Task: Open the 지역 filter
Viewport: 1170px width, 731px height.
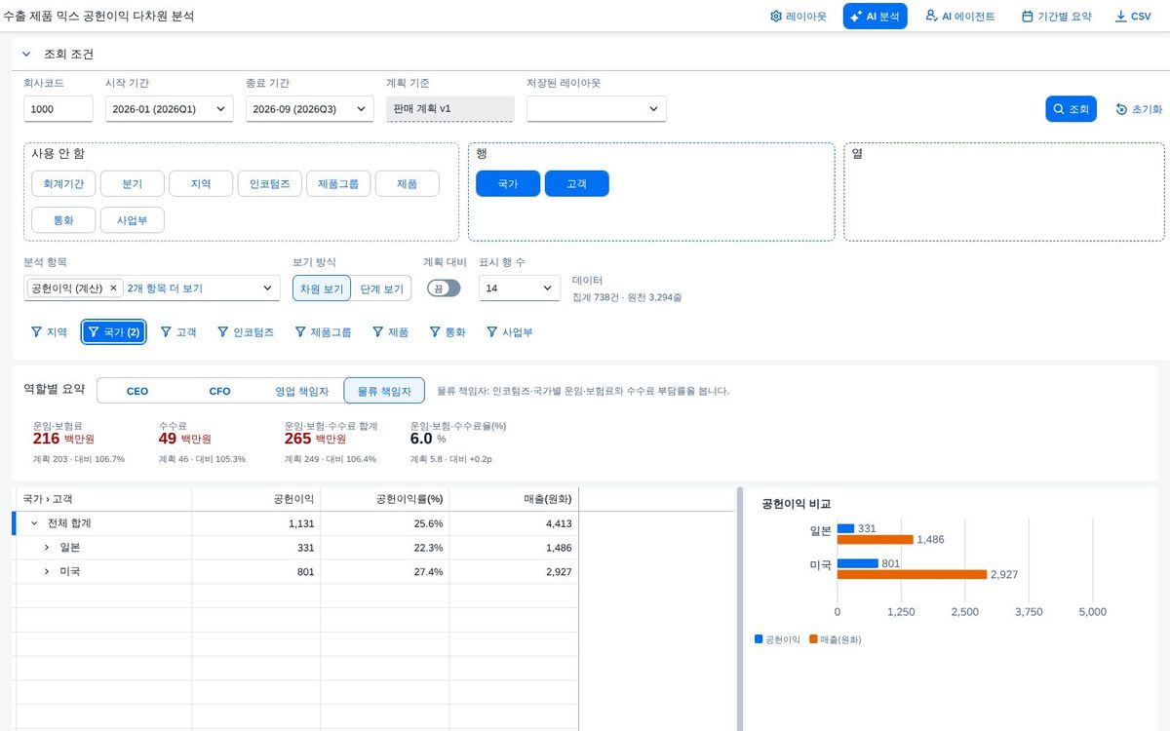Action: point(50,332)
